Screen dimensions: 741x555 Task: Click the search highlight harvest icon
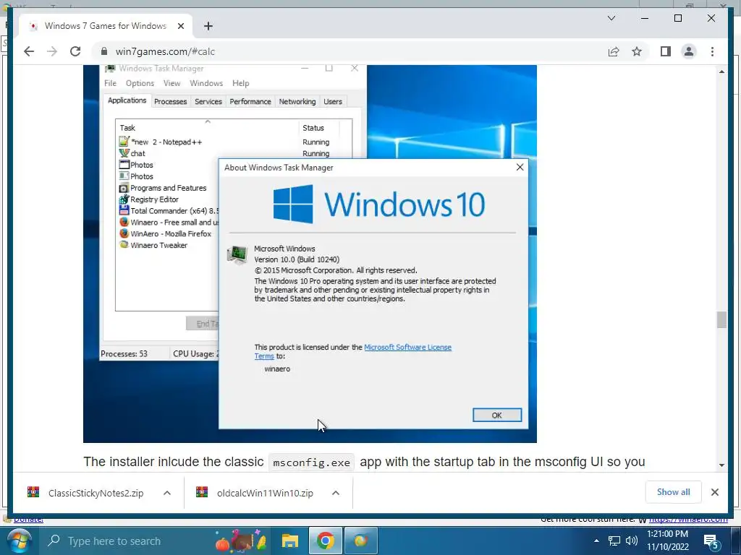242,541
